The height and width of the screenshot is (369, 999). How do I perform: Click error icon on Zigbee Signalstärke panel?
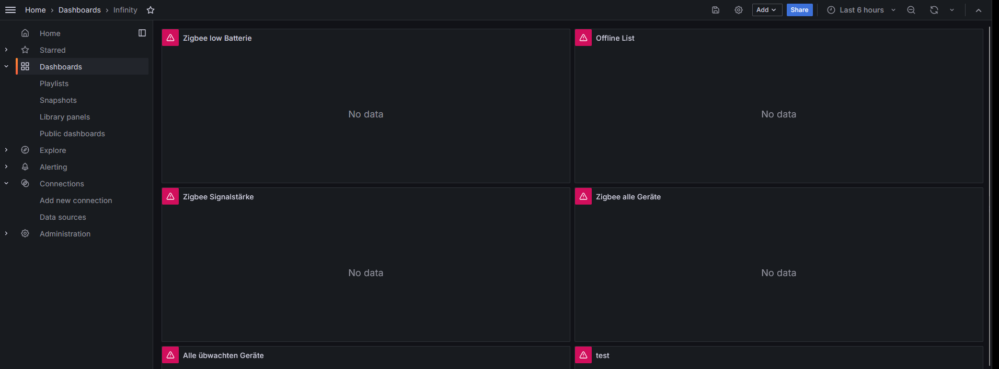[x=170, y=196]
